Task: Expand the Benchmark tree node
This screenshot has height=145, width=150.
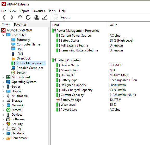Action: tap(3, 138)
